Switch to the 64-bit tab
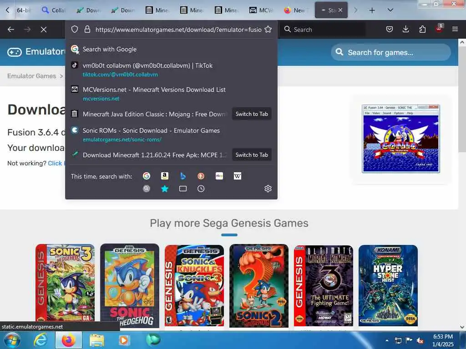Image resolution: width=466 pixels, height=349 pixels. tap(23, 10)
